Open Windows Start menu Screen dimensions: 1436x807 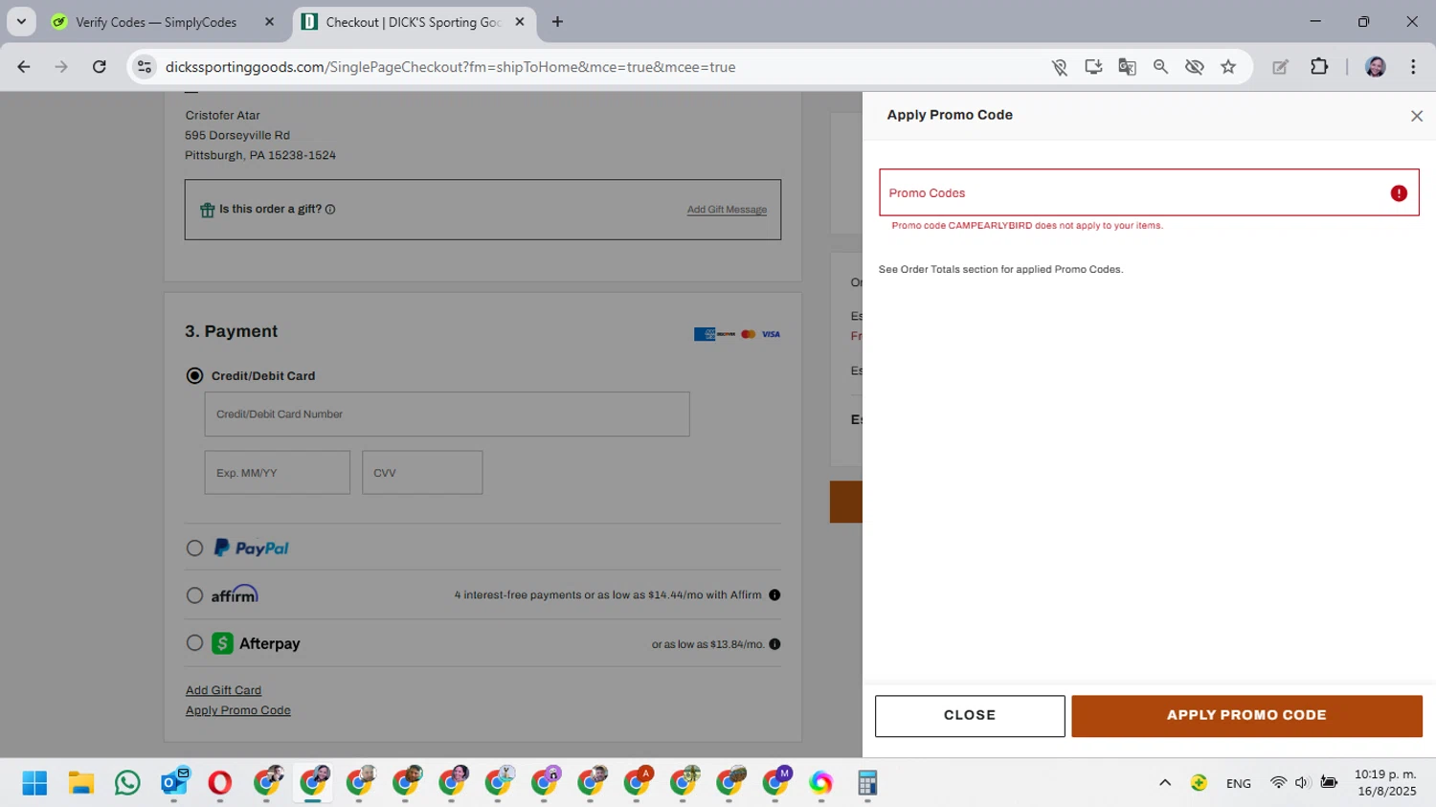coord(34,783)
